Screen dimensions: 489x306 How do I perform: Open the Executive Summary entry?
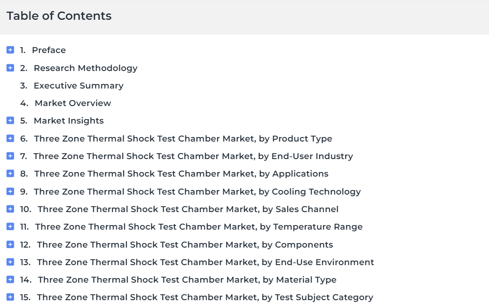(79, 86)
